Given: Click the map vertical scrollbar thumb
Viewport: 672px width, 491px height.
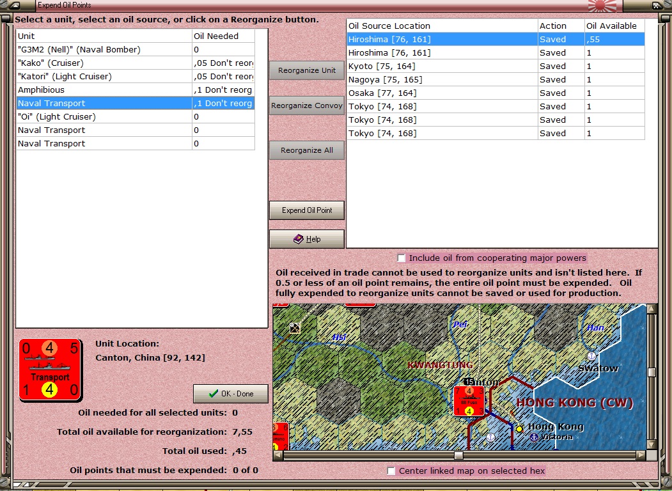Looking at the screenshot, I should click(x=652, y=372).
